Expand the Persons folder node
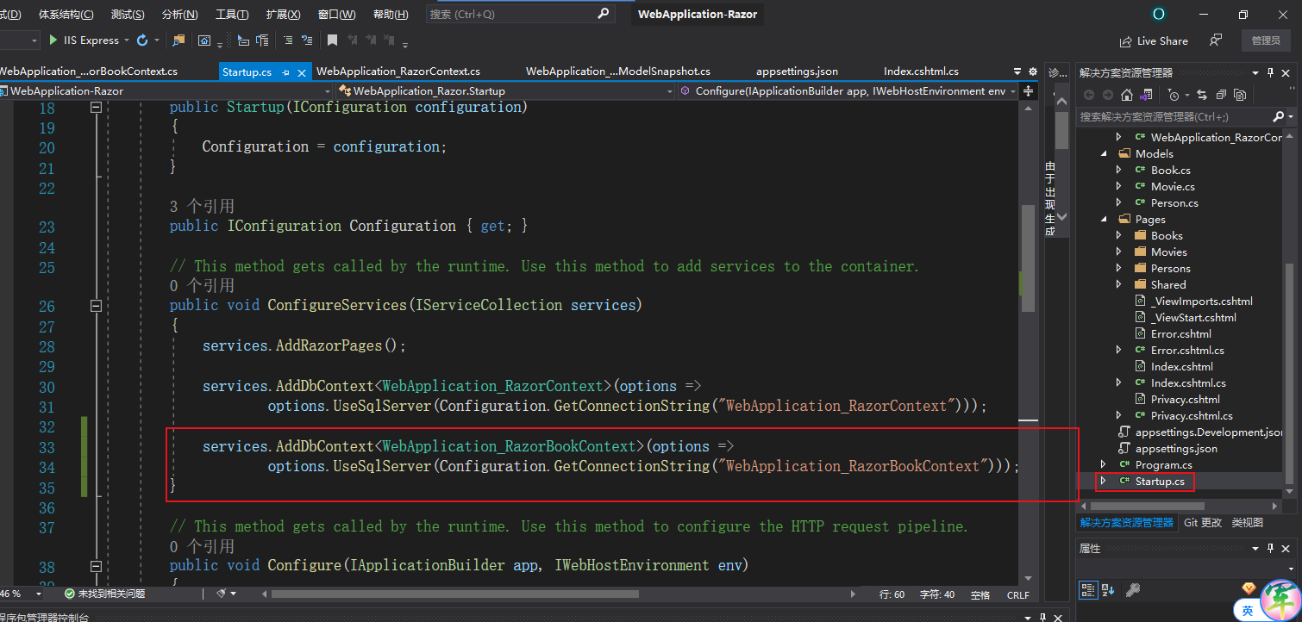 pyautogui.click(x=1119, y=268)
